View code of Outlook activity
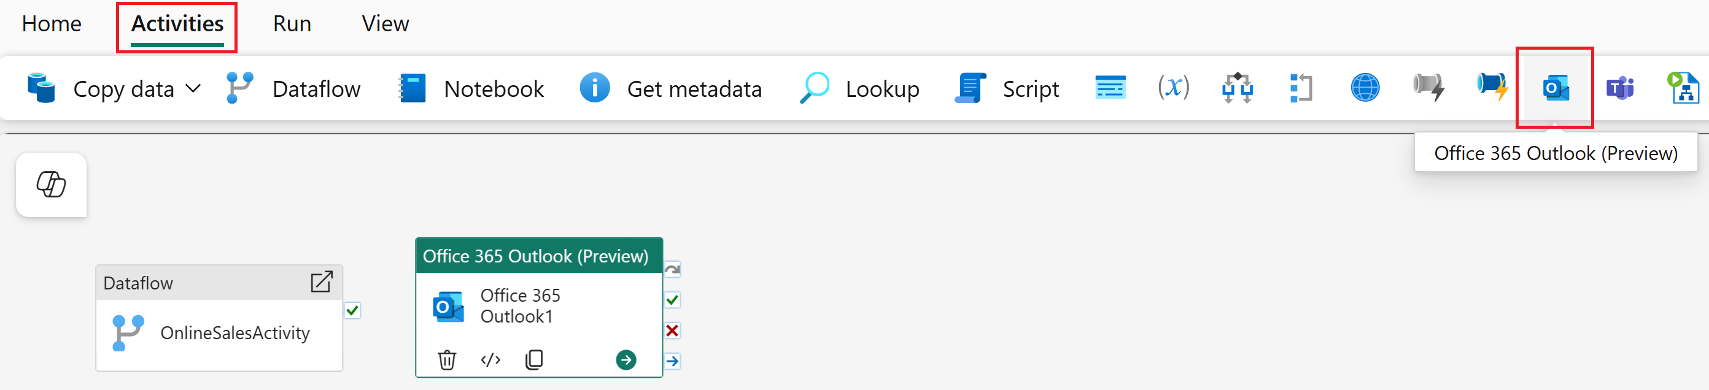This screenshot has width=1709, height=390. pos(490,359)
